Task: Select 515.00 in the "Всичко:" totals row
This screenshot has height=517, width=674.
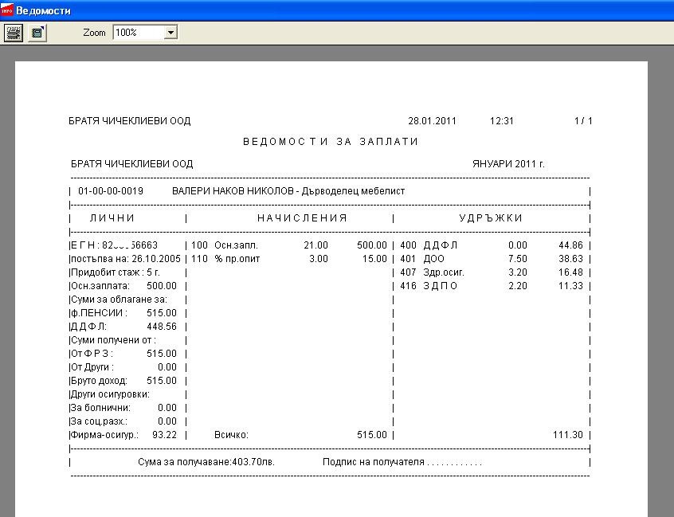Action: coord(372,434)
